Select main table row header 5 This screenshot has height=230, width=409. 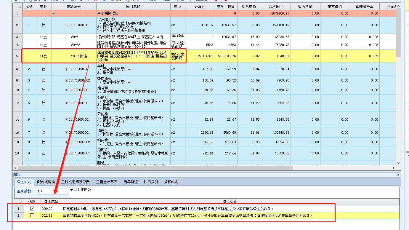[17, 56]
